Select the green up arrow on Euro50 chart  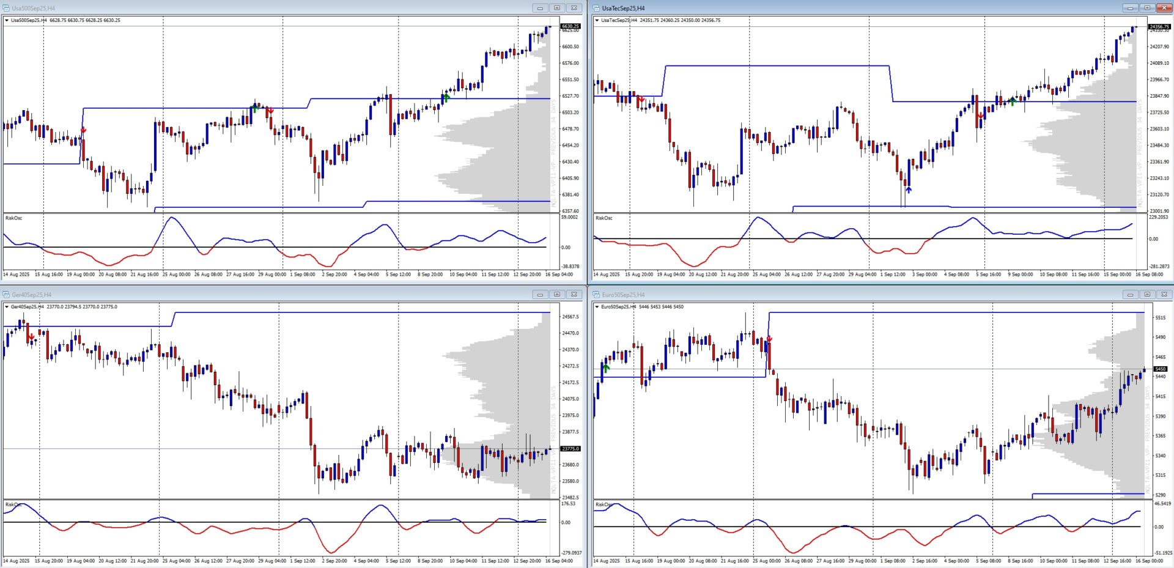coord(606,368)
